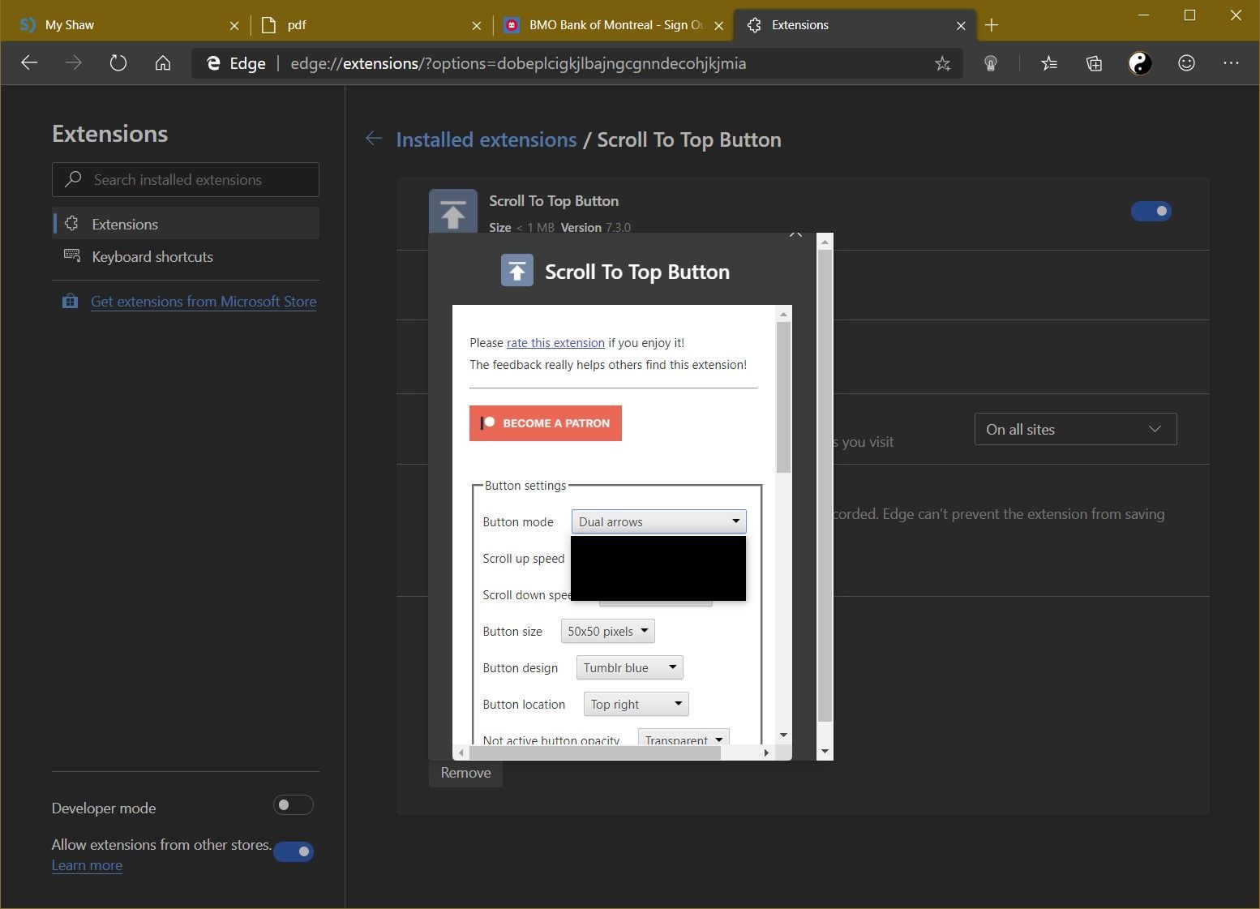This screenshot has height=909, width=1260.
Task: Open the Button location dropdown
Action: 635,704
